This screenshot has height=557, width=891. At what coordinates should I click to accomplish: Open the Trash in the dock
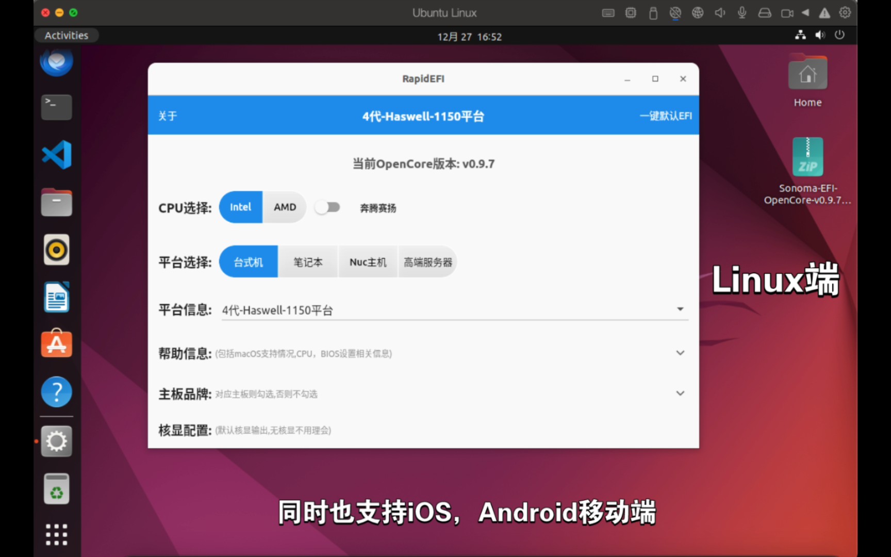56,488
